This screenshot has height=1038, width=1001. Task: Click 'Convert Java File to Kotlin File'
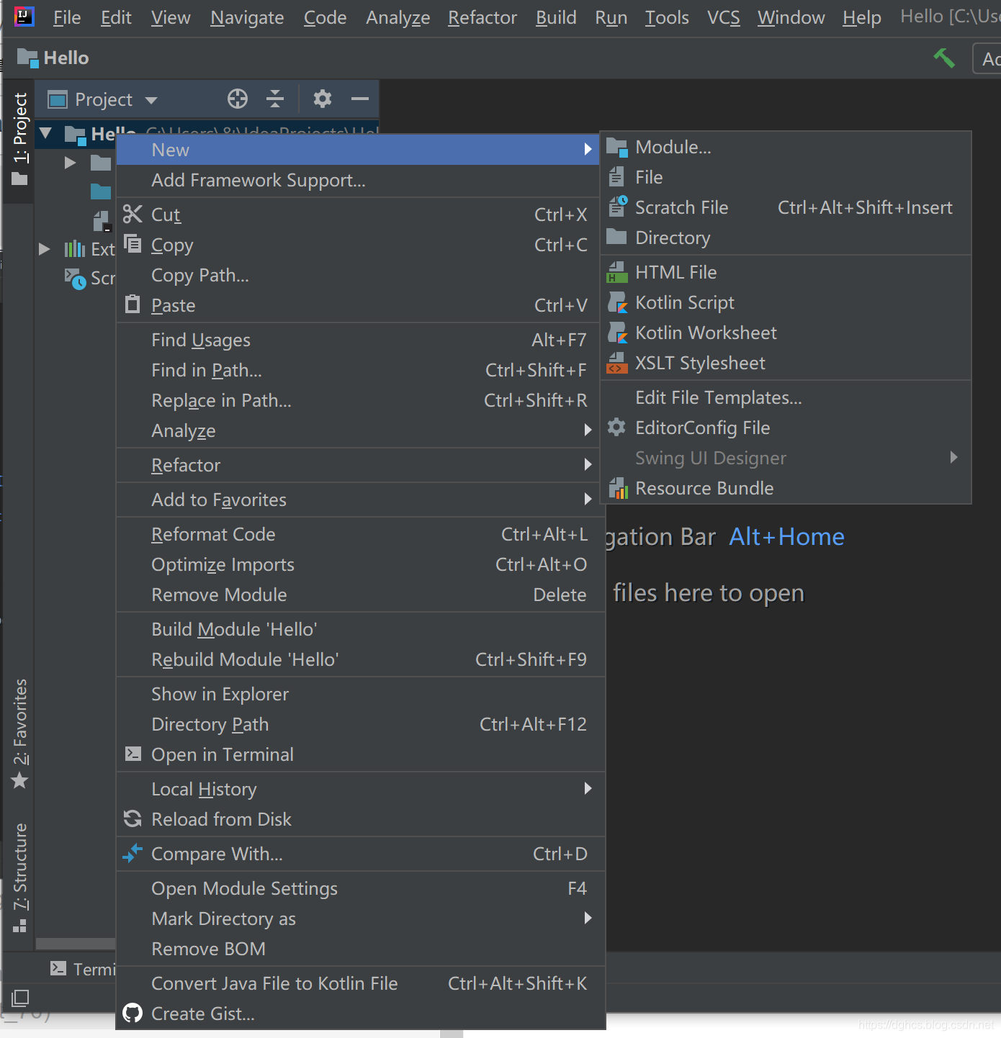274,983
